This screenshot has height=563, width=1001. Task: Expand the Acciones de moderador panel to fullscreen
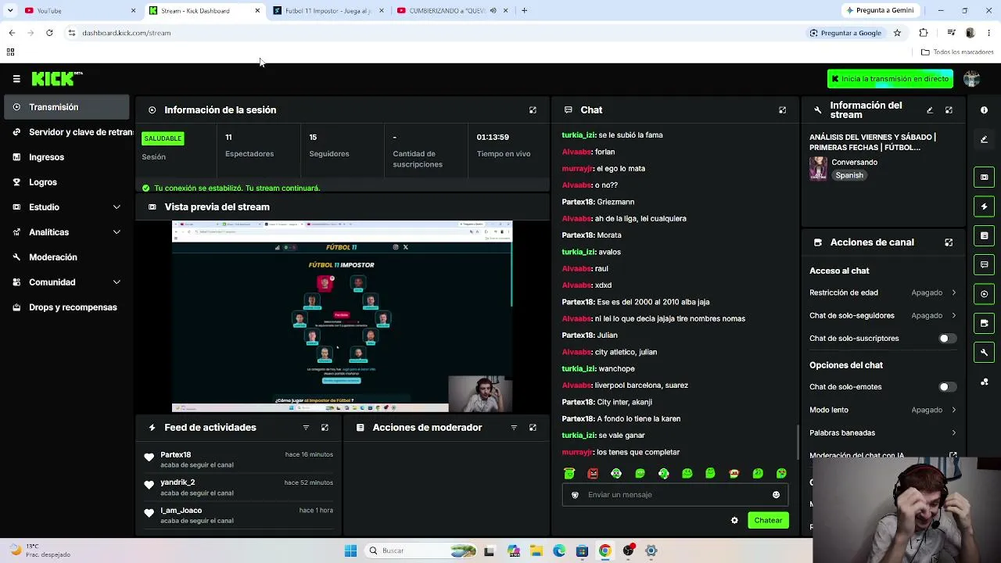click(533, 428)
